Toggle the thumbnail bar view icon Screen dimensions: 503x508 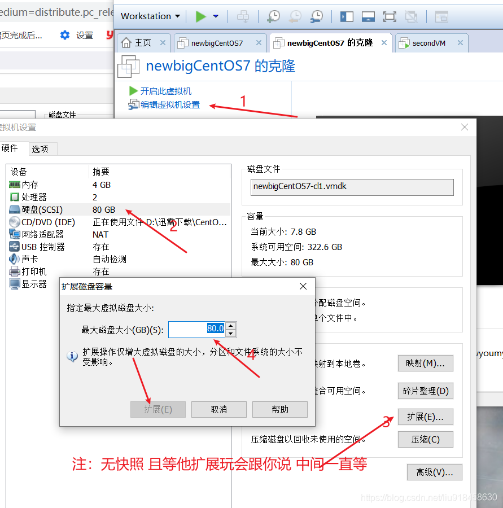click(368, 16)
